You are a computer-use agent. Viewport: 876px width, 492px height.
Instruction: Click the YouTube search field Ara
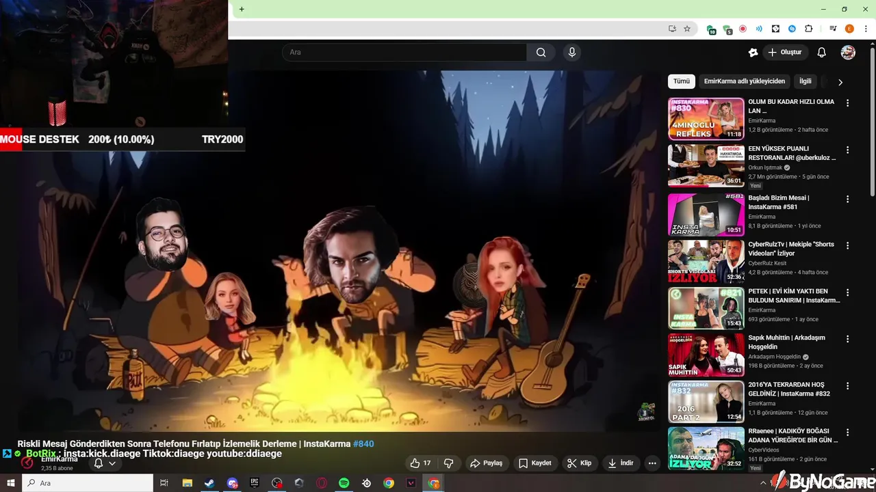[x=404, y=53]
